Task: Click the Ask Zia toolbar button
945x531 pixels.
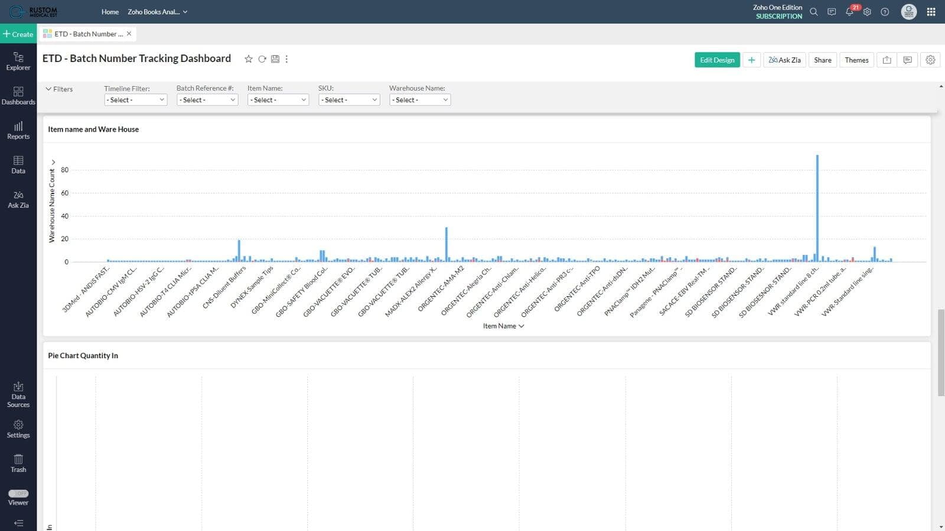Action: coord(784,60)
